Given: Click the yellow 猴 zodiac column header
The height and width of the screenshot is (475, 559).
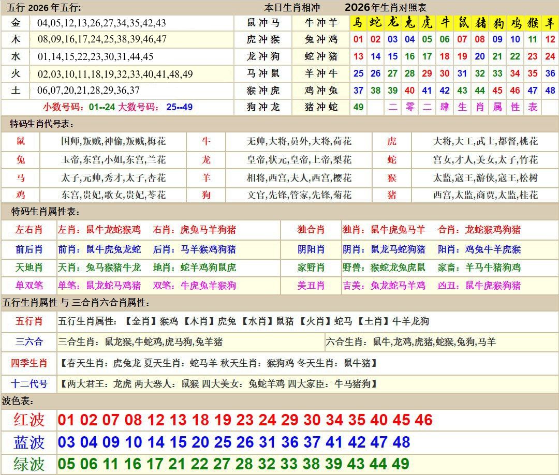Looking at the screenshot, I should pyautogui.click(x=533, y=23).
